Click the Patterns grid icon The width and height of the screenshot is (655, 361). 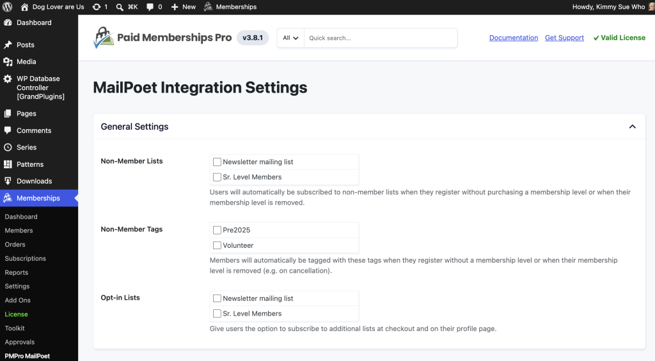tap(8, 164)
